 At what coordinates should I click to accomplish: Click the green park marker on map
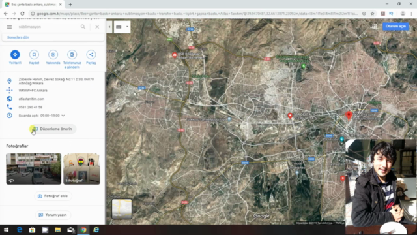coord(304,66)
